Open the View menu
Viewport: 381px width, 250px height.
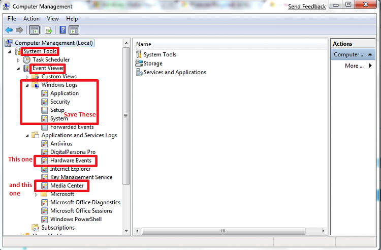point(53,19)
